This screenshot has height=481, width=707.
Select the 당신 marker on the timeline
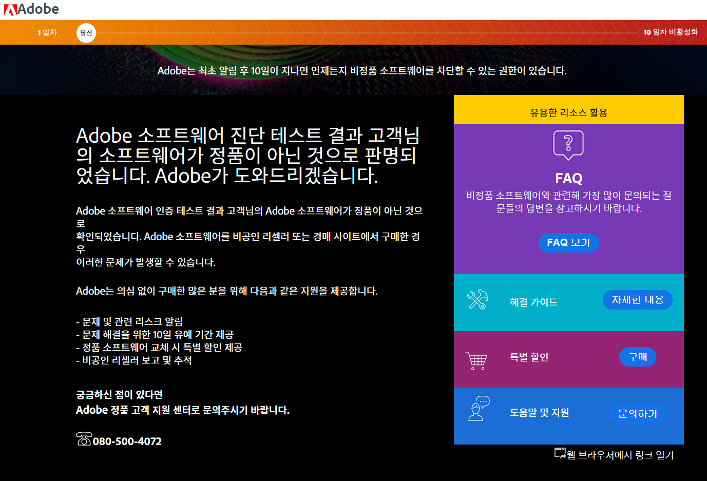tap(86, 33)
